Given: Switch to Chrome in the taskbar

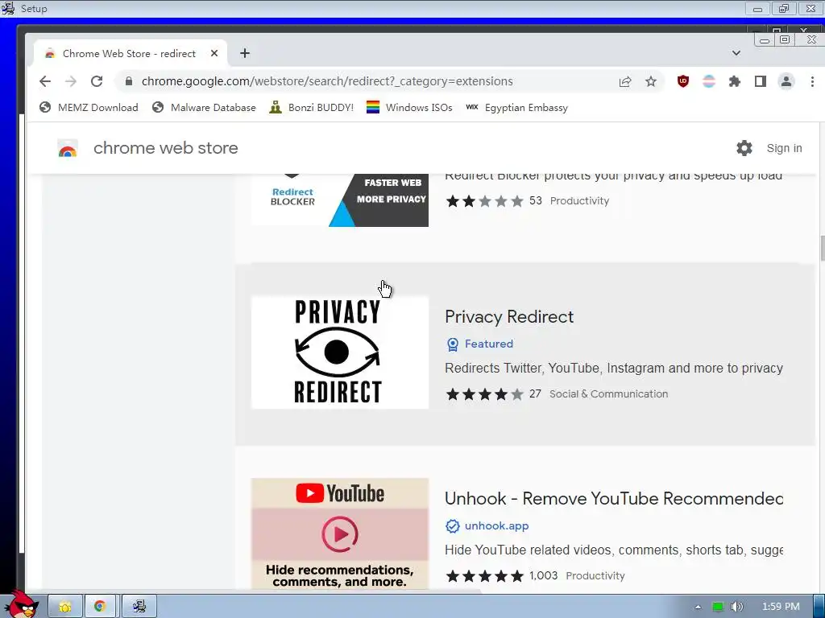Looking at the screenshot, I should pyautogui.click(x=100, y=607).
